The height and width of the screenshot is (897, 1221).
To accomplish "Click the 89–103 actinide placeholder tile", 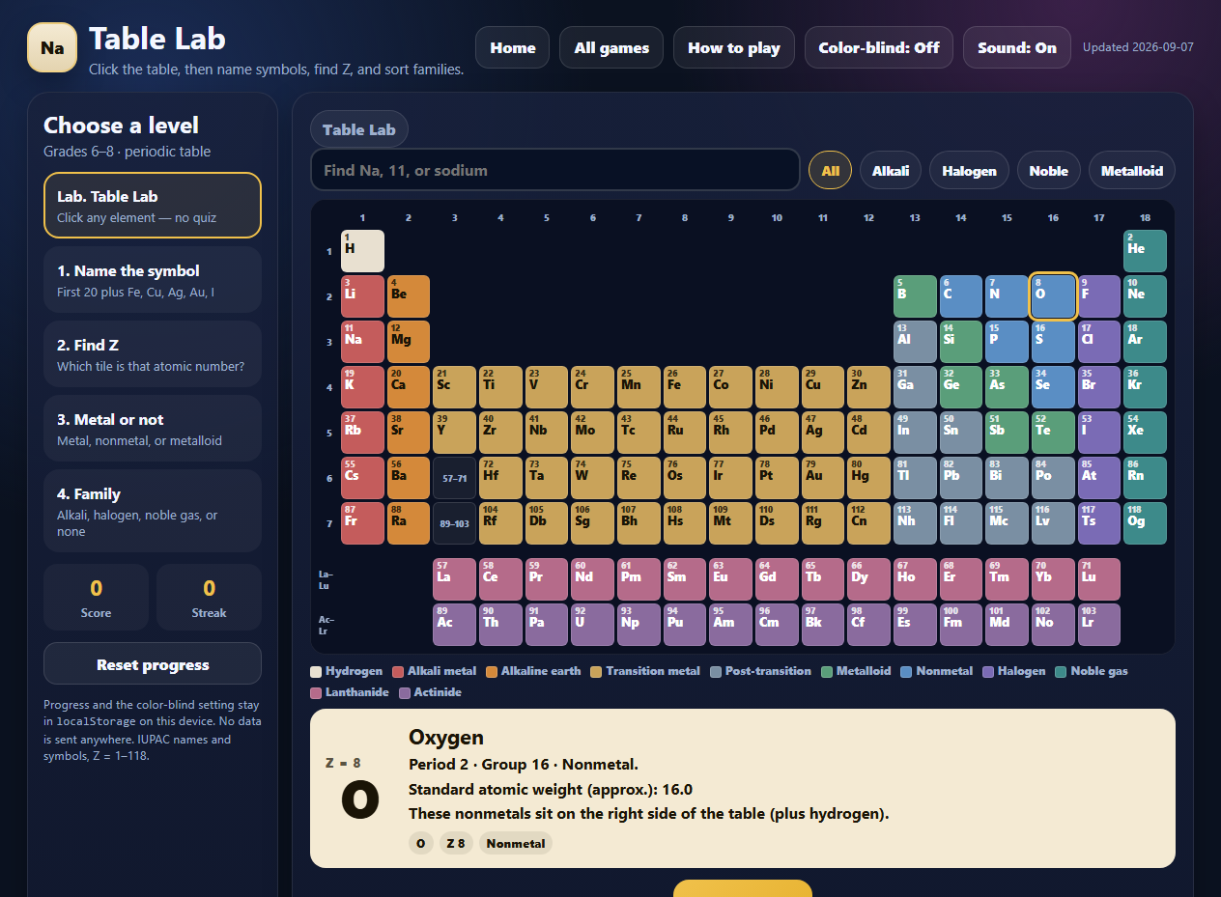I will (x=454, y=523).
